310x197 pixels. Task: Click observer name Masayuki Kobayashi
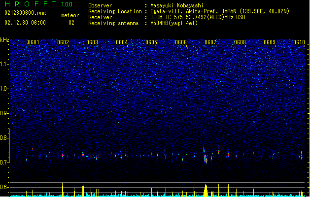point(177,5)
